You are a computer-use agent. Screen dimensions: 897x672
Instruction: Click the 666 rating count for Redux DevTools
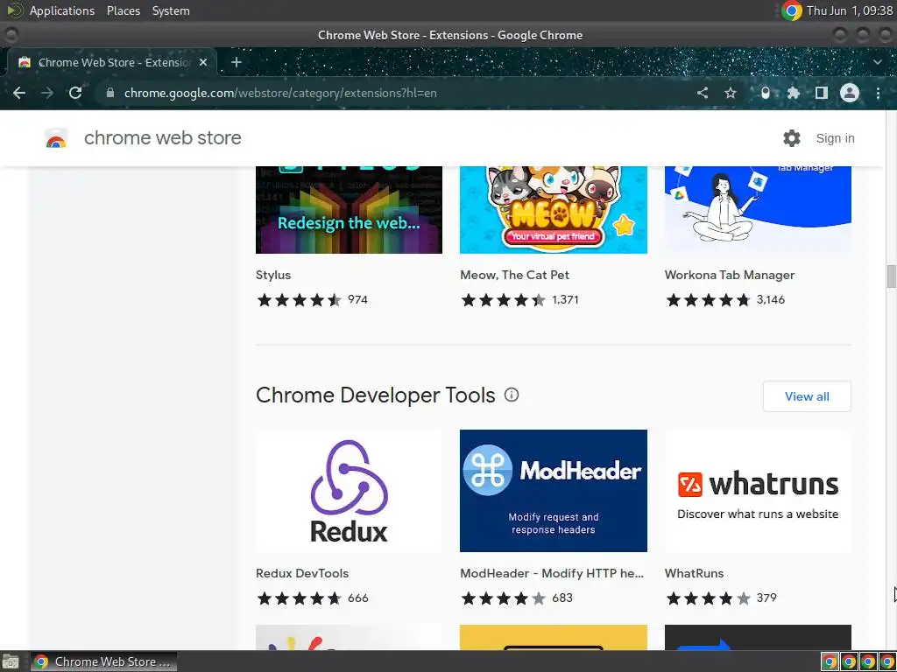358,598
